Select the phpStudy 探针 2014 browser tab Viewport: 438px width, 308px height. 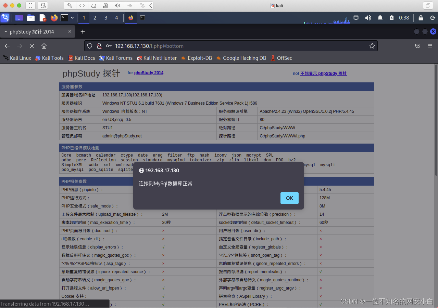coord(38,31)
